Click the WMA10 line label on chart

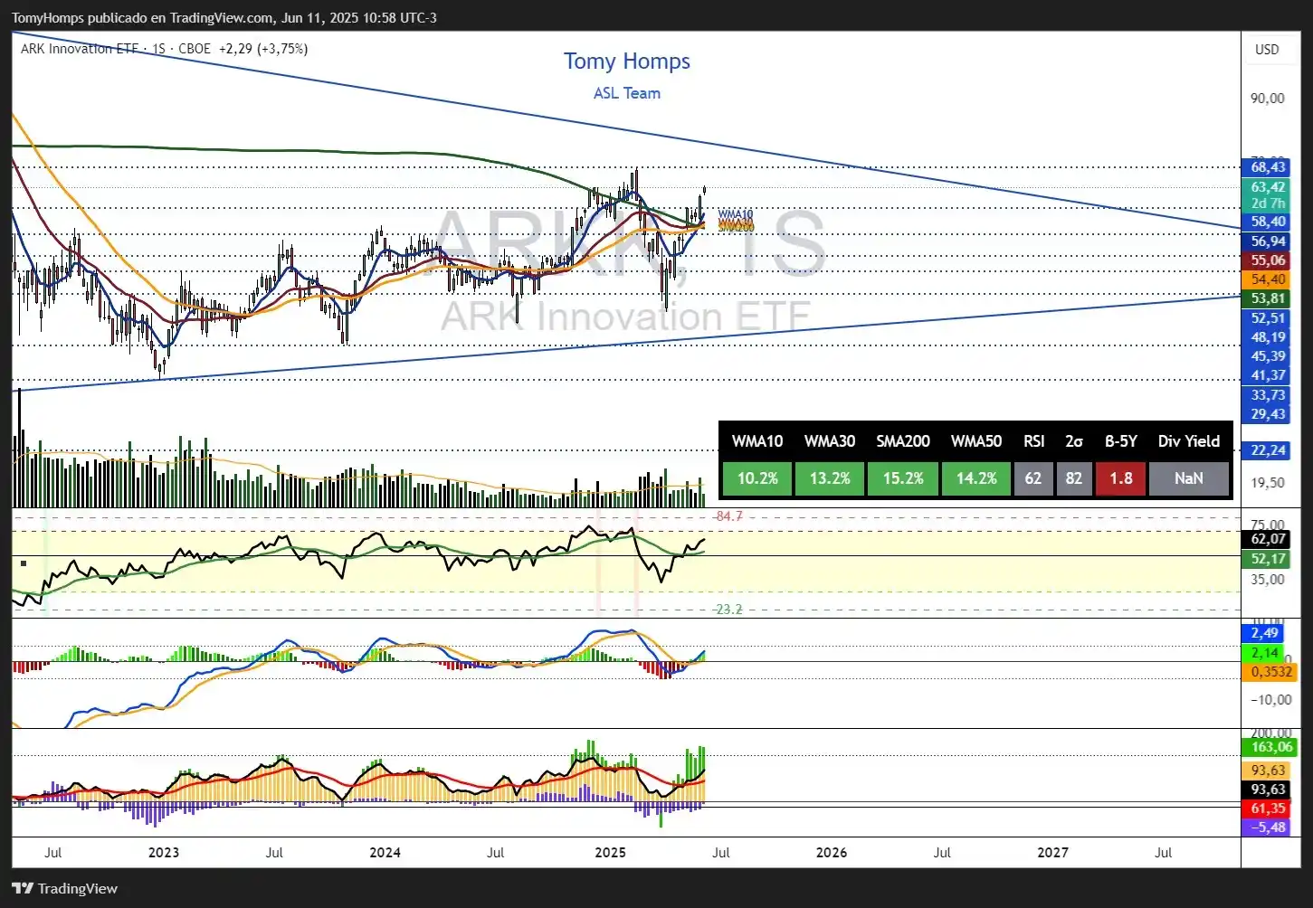[736, 215]
